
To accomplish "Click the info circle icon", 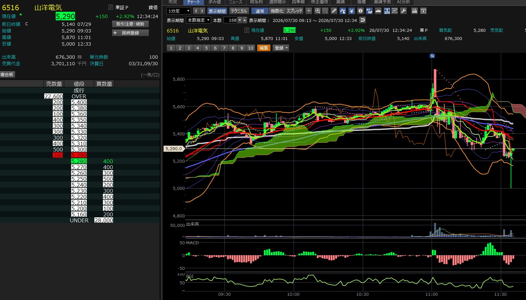I will pyautogui.click(x=360, y=11).
